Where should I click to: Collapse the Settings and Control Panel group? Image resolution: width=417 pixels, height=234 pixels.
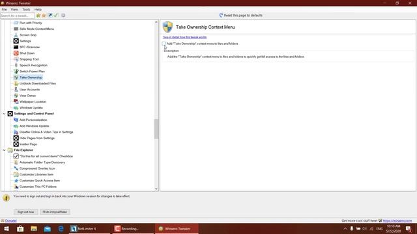click(5, 114)
